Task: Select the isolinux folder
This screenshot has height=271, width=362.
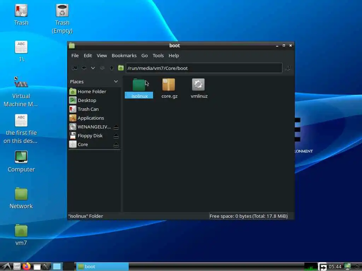Action: (x=139, y=89)
